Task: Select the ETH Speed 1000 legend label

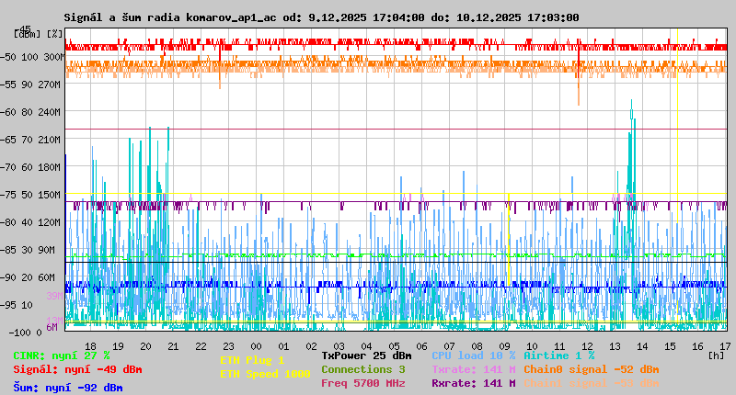Action: coord(265,374)
